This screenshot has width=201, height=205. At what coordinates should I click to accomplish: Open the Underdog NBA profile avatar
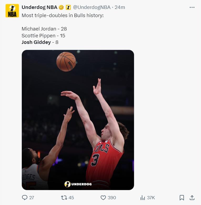pyautogui.click(x=12, y=11)
